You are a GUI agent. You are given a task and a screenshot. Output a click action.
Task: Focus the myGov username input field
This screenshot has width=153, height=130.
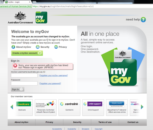tap(24, 75)
